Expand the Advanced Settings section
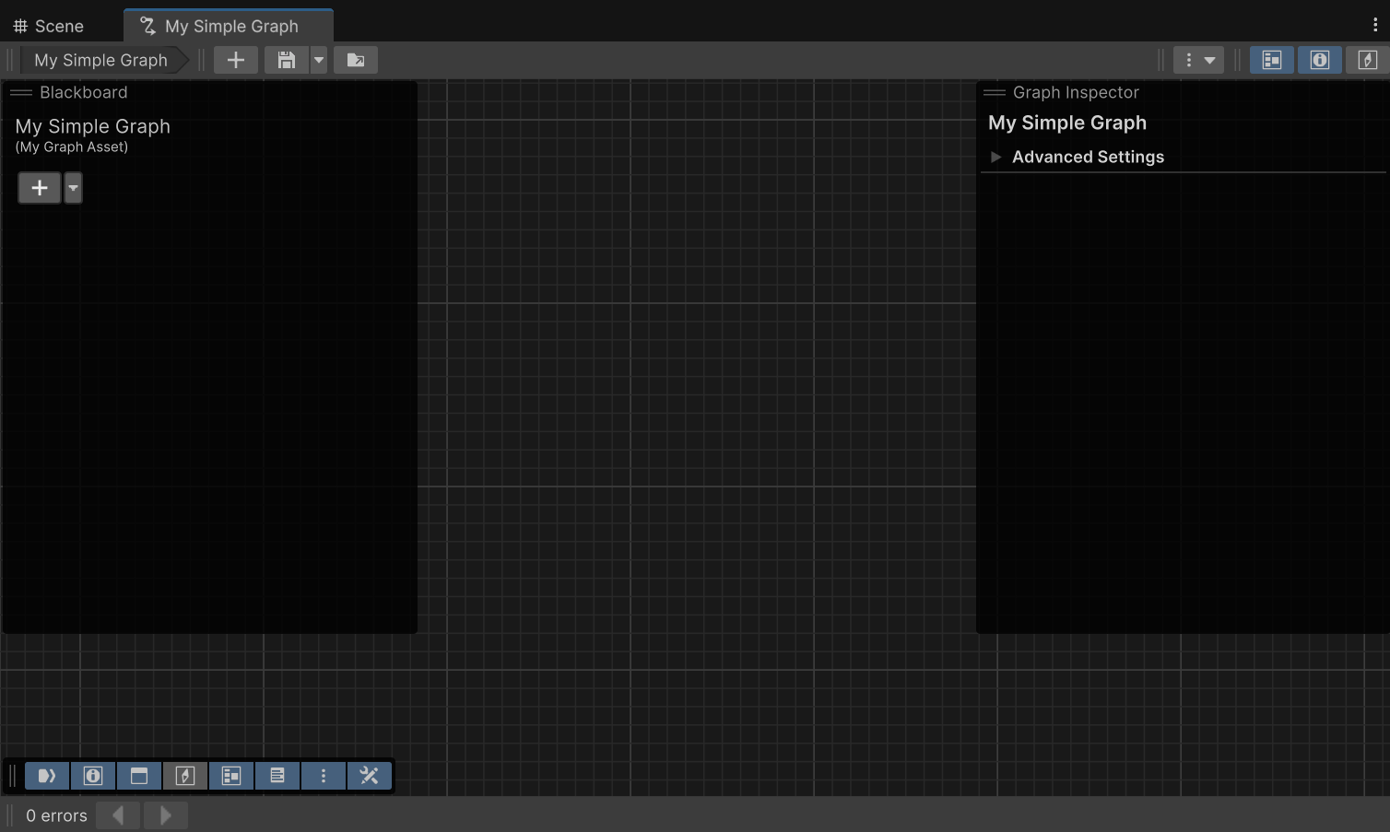Image resolution: width=1390 pixels, height=832 pixels. tap(995, 157)
